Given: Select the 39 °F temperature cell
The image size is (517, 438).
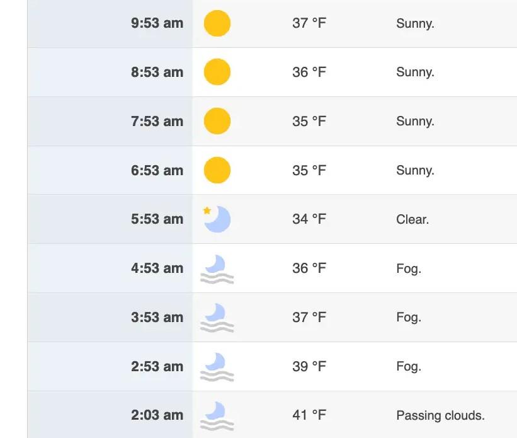Looking at the screenshot, I should [x=309, y=366].
